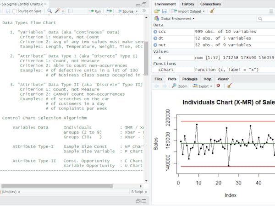Click scroll-up arrow of editor scrollbar
The image size is (275, 206).
coord(146,17)
